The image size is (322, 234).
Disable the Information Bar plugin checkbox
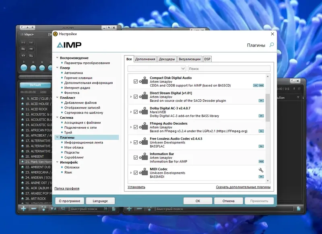pyautogui.click(x=136, y=157)
